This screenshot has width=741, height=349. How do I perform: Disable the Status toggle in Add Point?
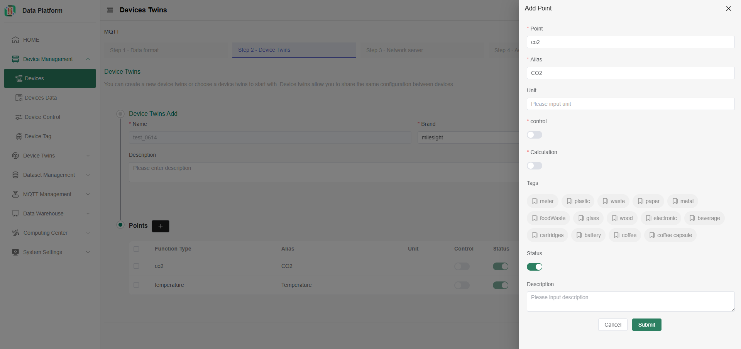click(x=535, y=267)
